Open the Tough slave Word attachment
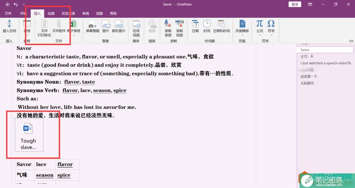The image size is (355, 188). coord(28,135)
